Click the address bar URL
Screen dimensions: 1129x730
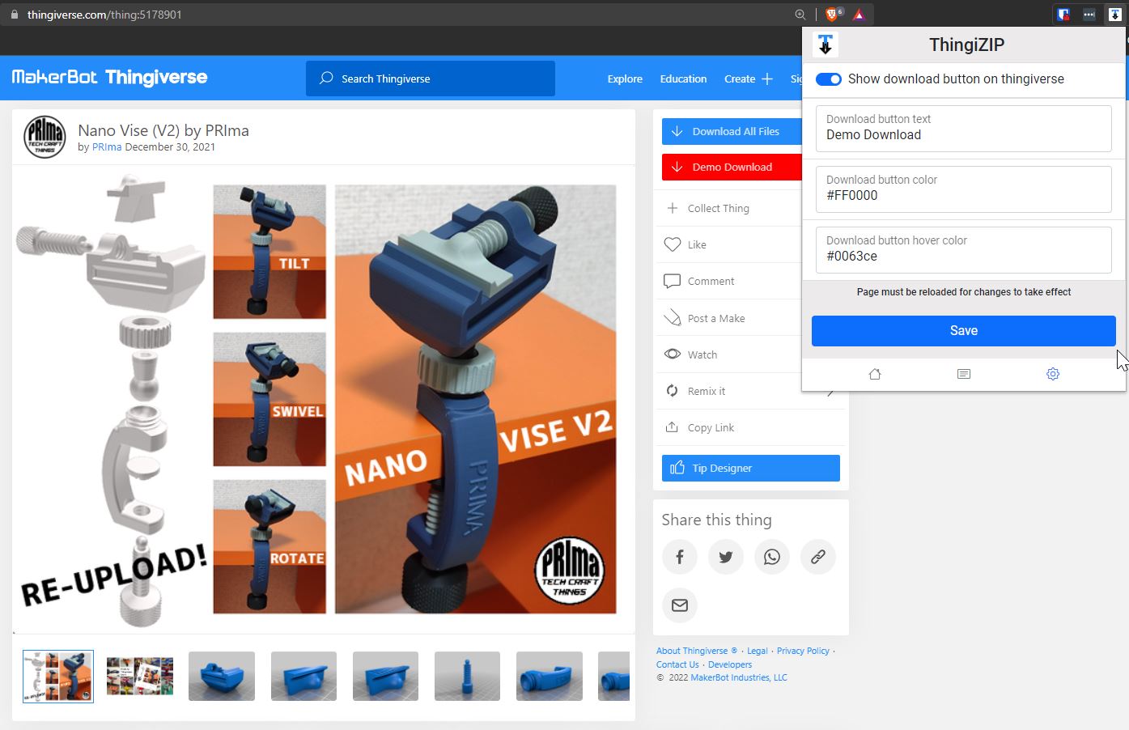pyautogui.click(x=104, y=15)
